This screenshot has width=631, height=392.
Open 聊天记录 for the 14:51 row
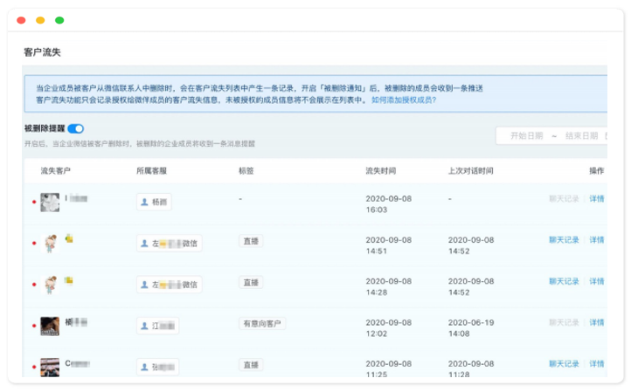coord(564,240)
